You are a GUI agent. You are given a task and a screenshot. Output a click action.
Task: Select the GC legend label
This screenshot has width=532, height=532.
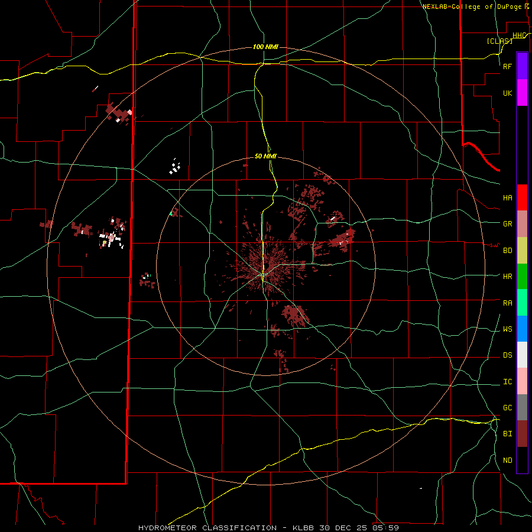point(507,408)
